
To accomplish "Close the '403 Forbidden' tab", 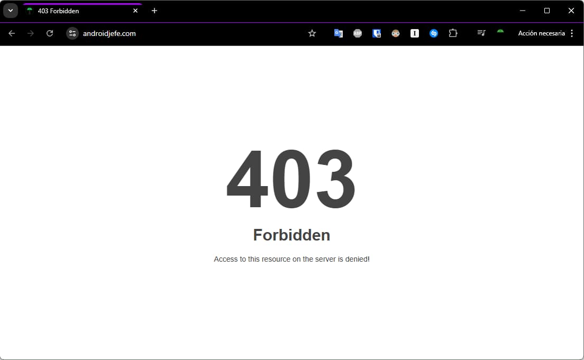I will (x=135, y=11).
